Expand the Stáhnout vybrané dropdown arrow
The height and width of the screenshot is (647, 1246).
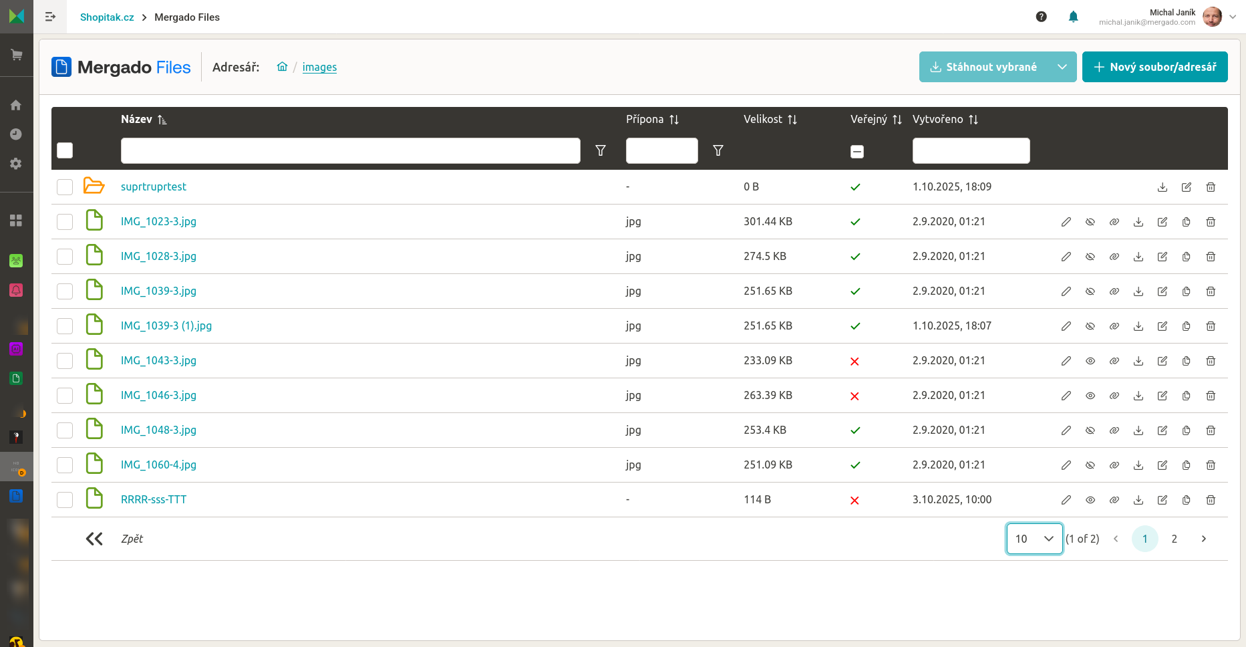[x=1062, y=67]
